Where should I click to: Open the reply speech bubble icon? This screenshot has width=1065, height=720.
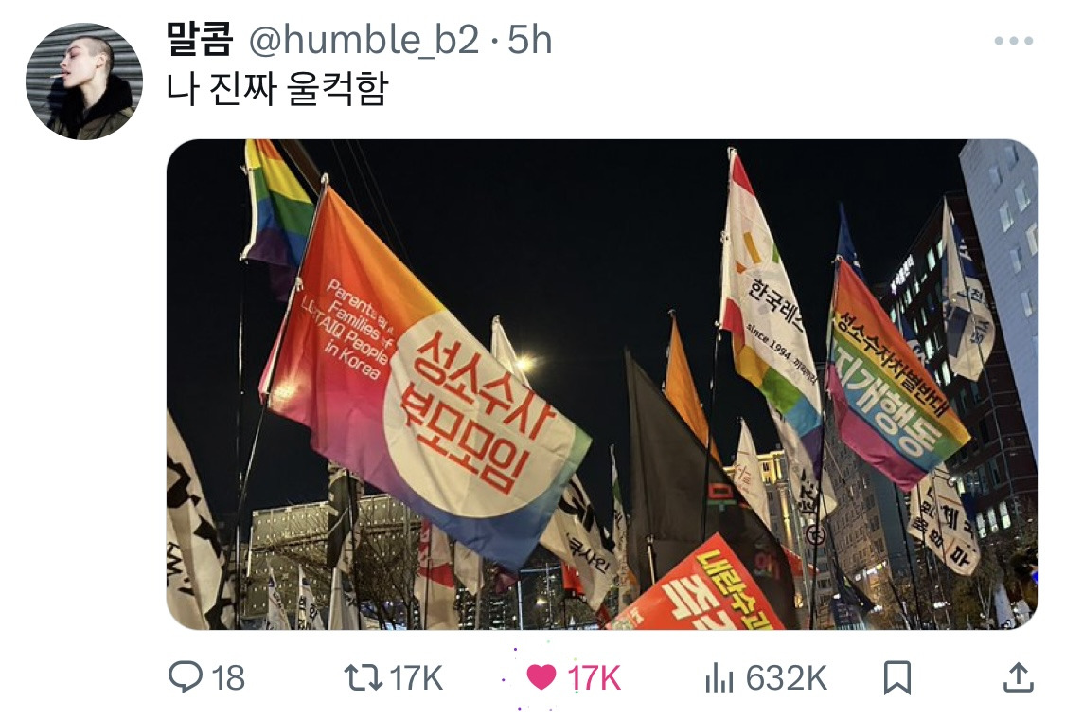(185, 677)
